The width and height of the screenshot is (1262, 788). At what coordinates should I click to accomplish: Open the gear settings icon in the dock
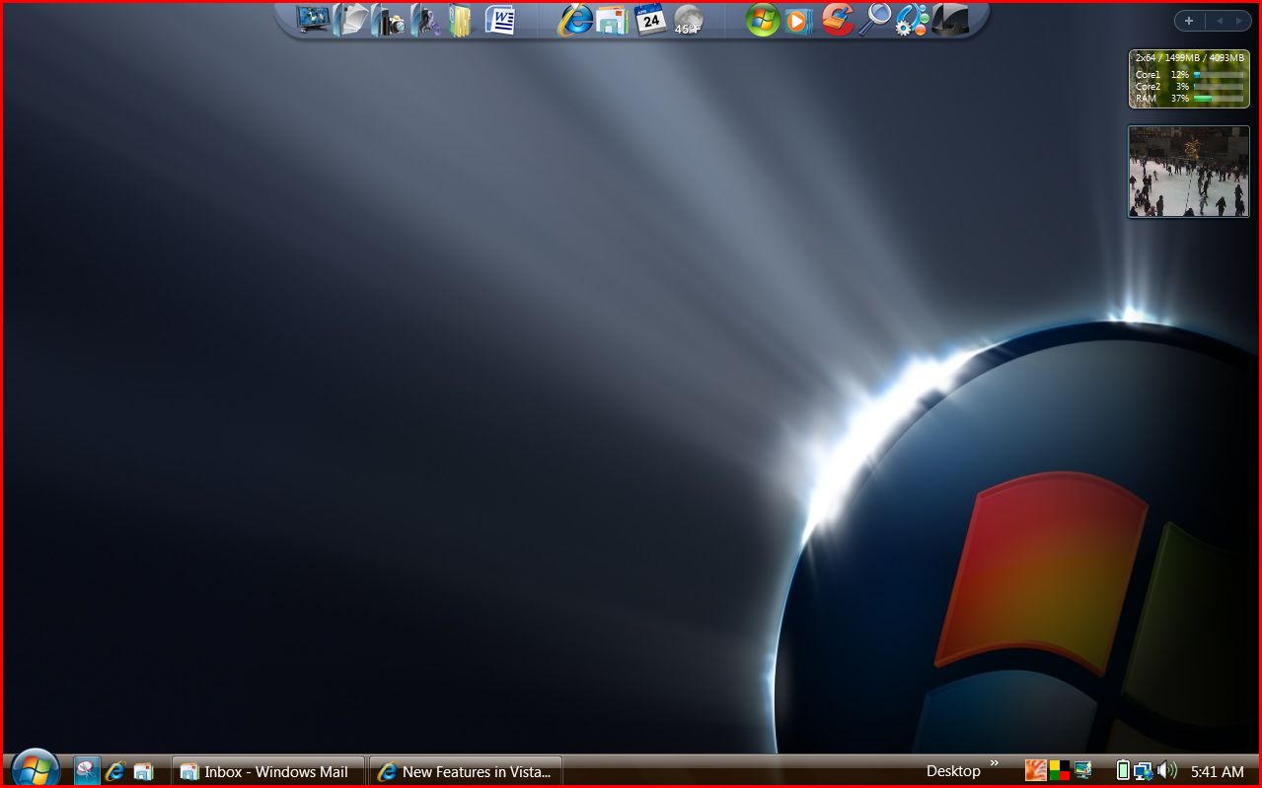click(x=912, y=20)
